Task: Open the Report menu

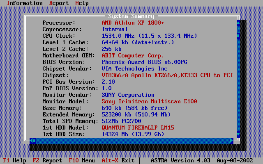Action: 59,3
